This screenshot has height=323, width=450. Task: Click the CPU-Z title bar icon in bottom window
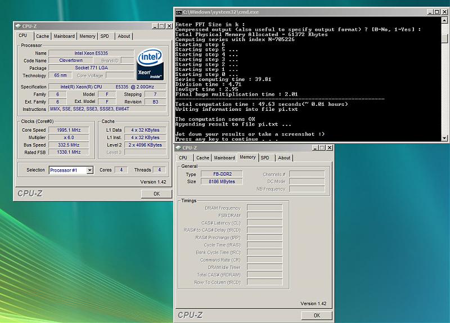click(x=178, y=147)
